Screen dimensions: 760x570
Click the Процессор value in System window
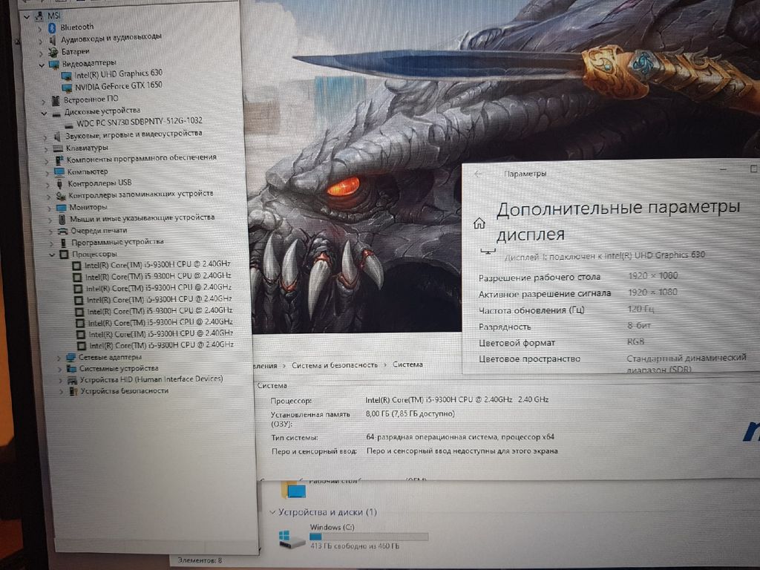coord(457,400)
